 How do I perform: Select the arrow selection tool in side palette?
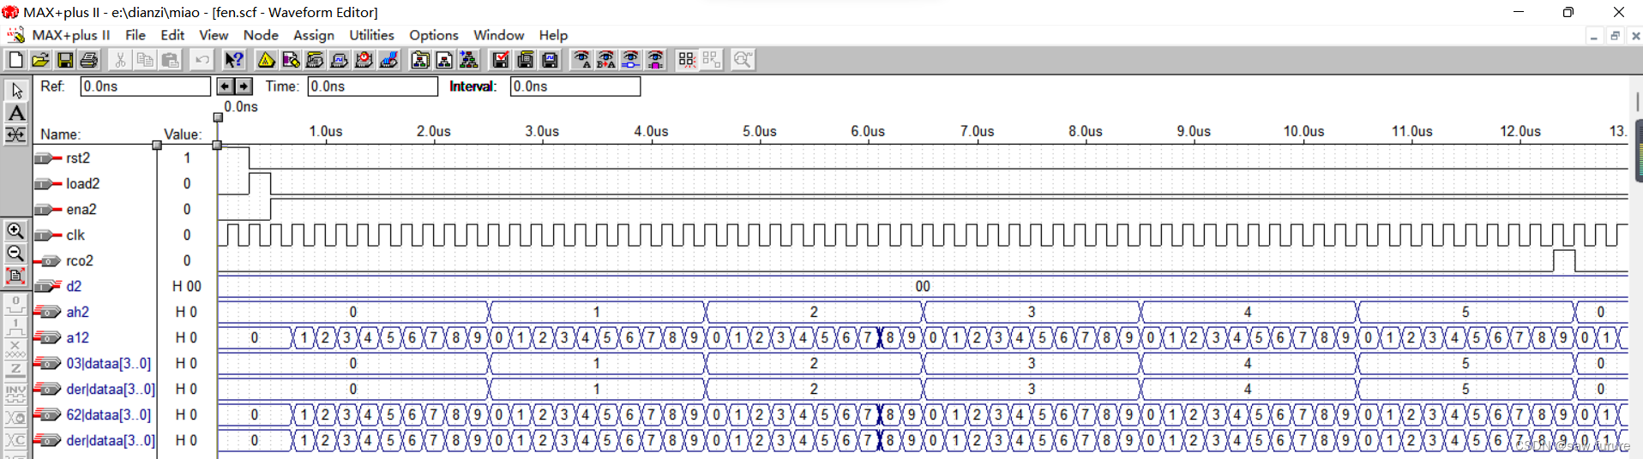click(x=15, y=90)
